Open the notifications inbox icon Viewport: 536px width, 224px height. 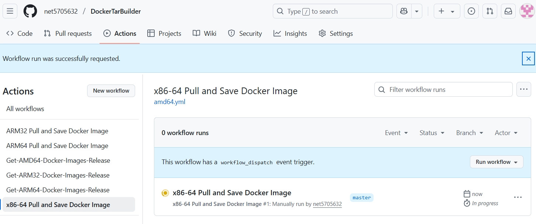[508, 11]
